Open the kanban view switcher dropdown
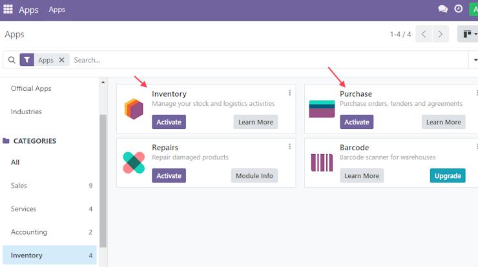The width and height of the screenshot is (478, 267). point(469,34)
